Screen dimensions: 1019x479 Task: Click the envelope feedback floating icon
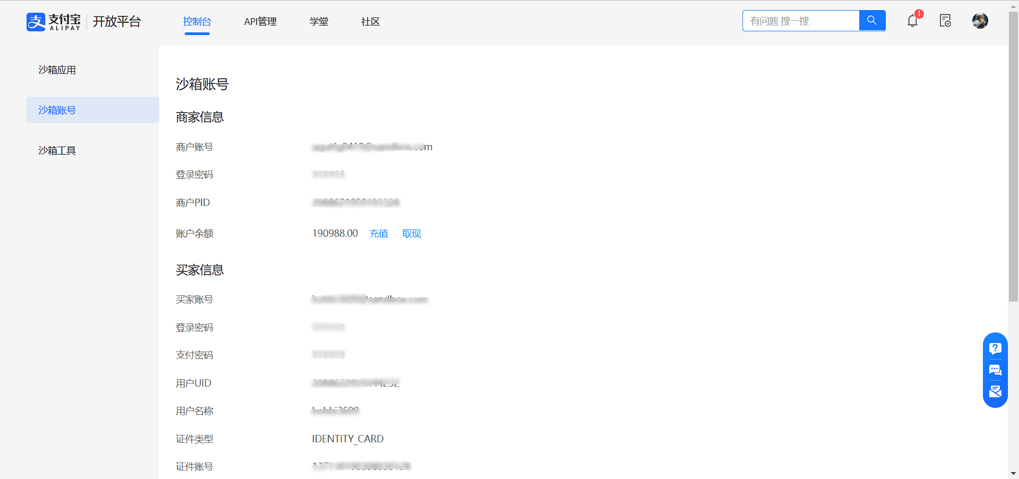click(x=995, y=391)
